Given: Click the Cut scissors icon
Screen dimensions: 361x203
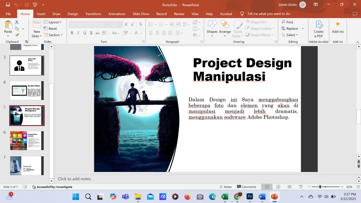Looking at the screenshot, I should (17, 23).
